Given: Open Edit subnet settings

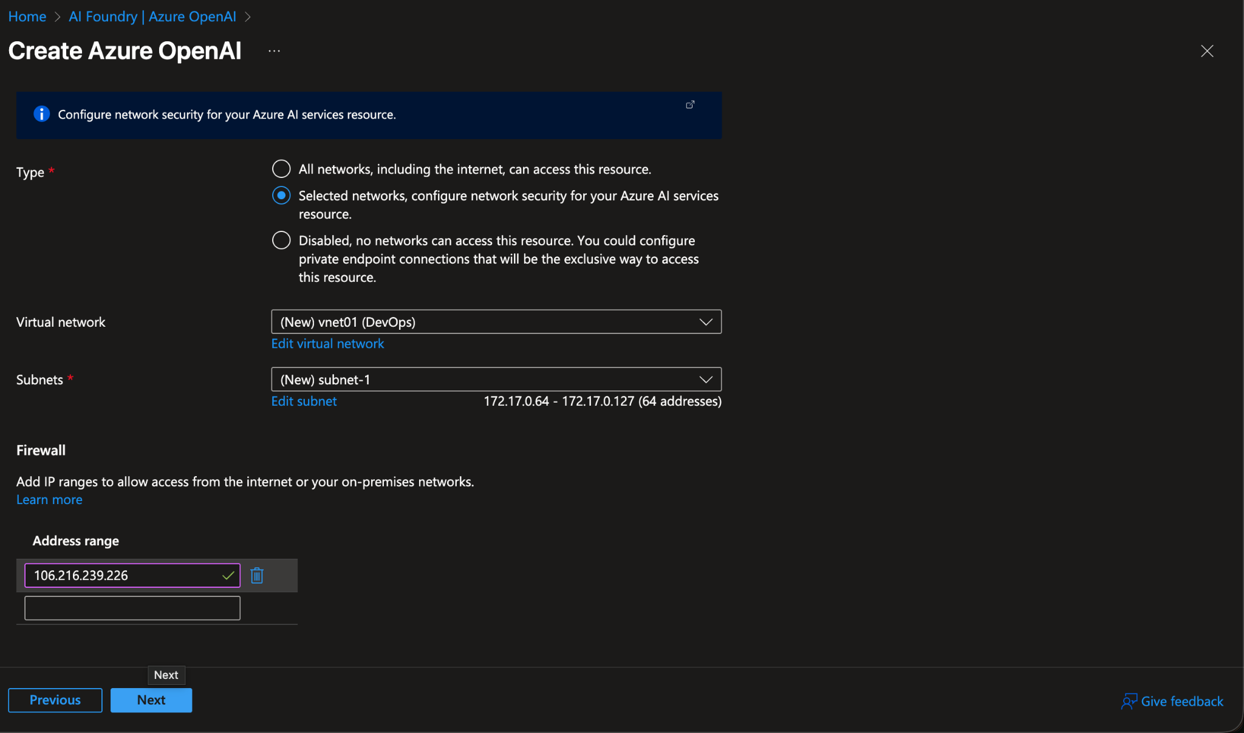Looking at the screenshot, I should pos(303,401).
